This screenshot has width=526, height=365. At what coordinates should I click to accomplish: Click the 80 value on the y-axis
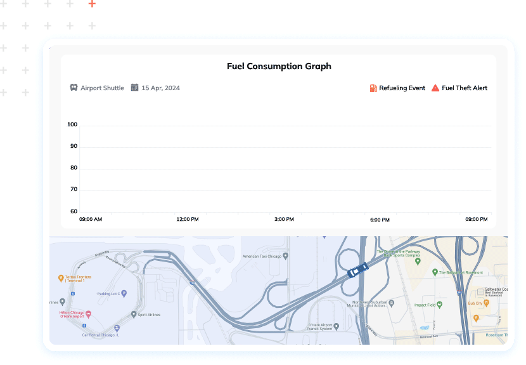(x=74, y=168)
